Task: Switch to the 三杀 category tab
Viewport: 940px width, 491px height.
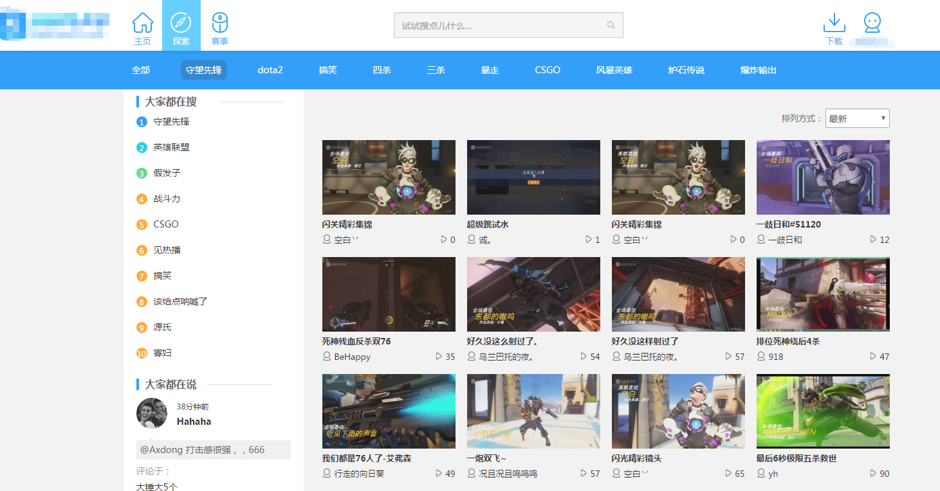Action: click(x=436, y=70)
